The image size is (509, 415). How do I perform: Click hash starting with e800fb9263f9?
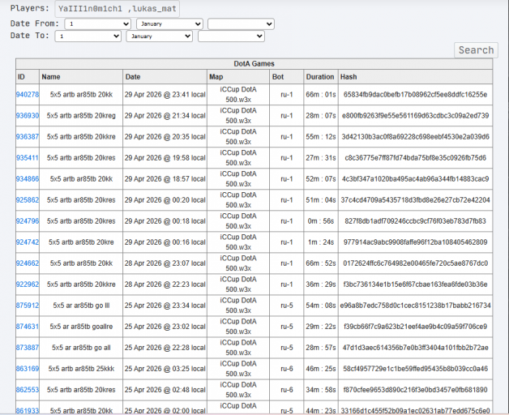click(415, 116)
